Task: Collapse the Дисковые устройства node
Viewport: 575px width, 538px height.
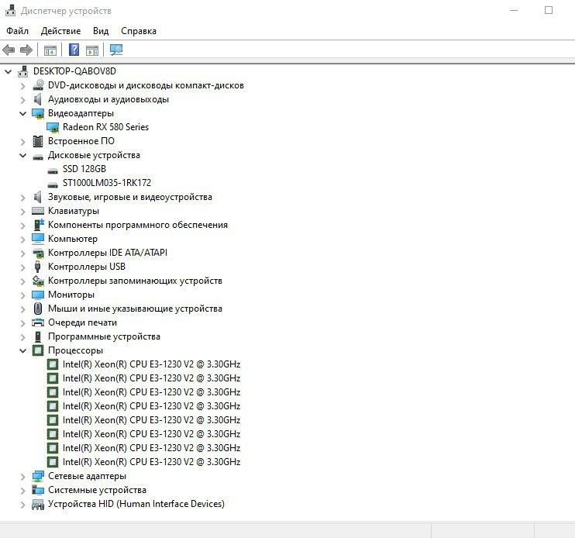Action: [22, 156]
